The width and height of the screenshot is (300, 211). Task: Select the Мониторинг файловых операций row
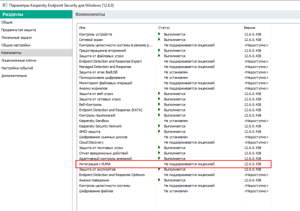[173, 83]
